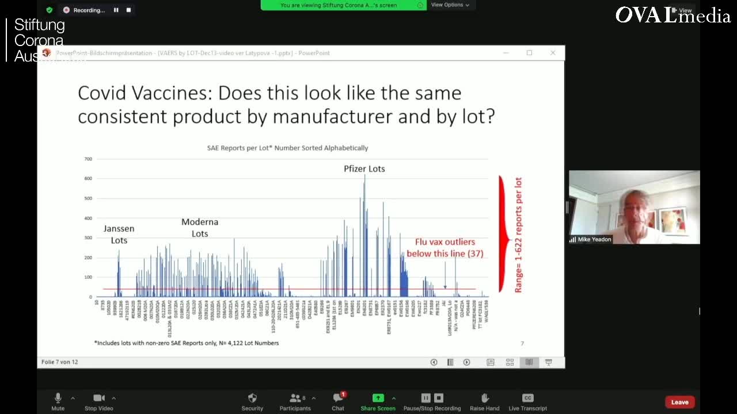Click the 'Moderna Lots' chart label
This screenshot has width=737, height=414.
pos(200,228)
